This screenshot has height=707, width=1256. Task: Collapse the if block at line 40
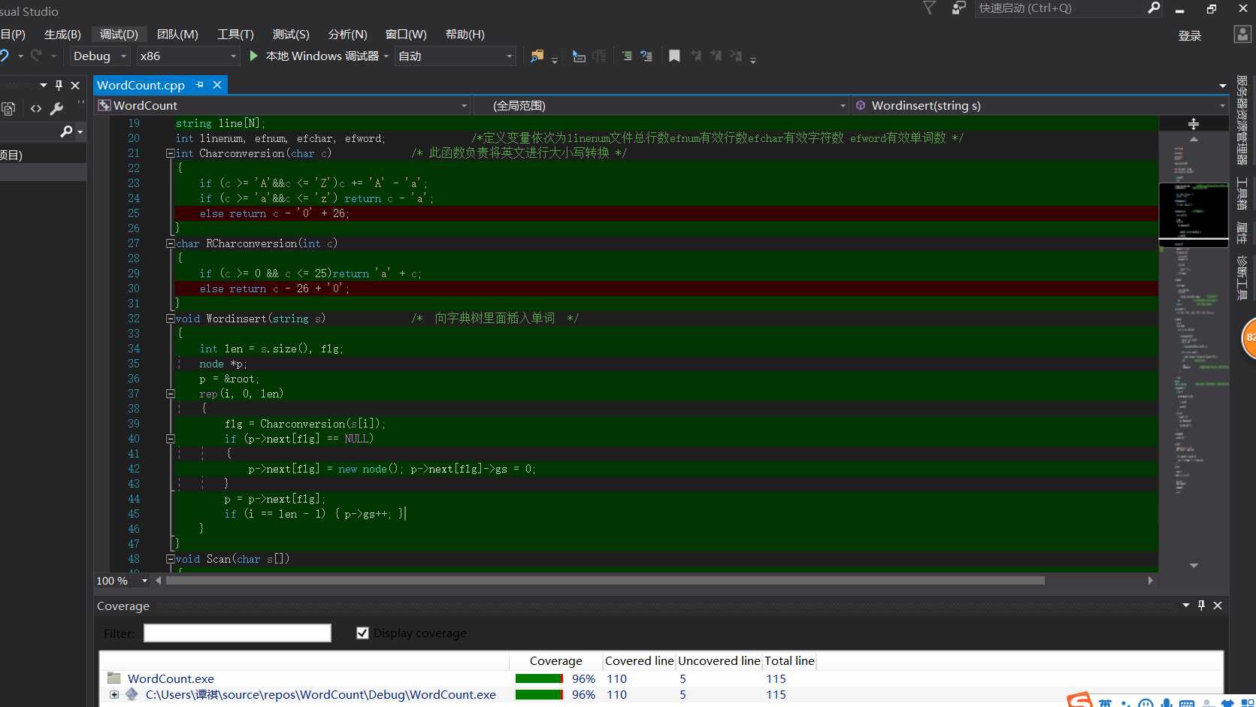point(171,439)
